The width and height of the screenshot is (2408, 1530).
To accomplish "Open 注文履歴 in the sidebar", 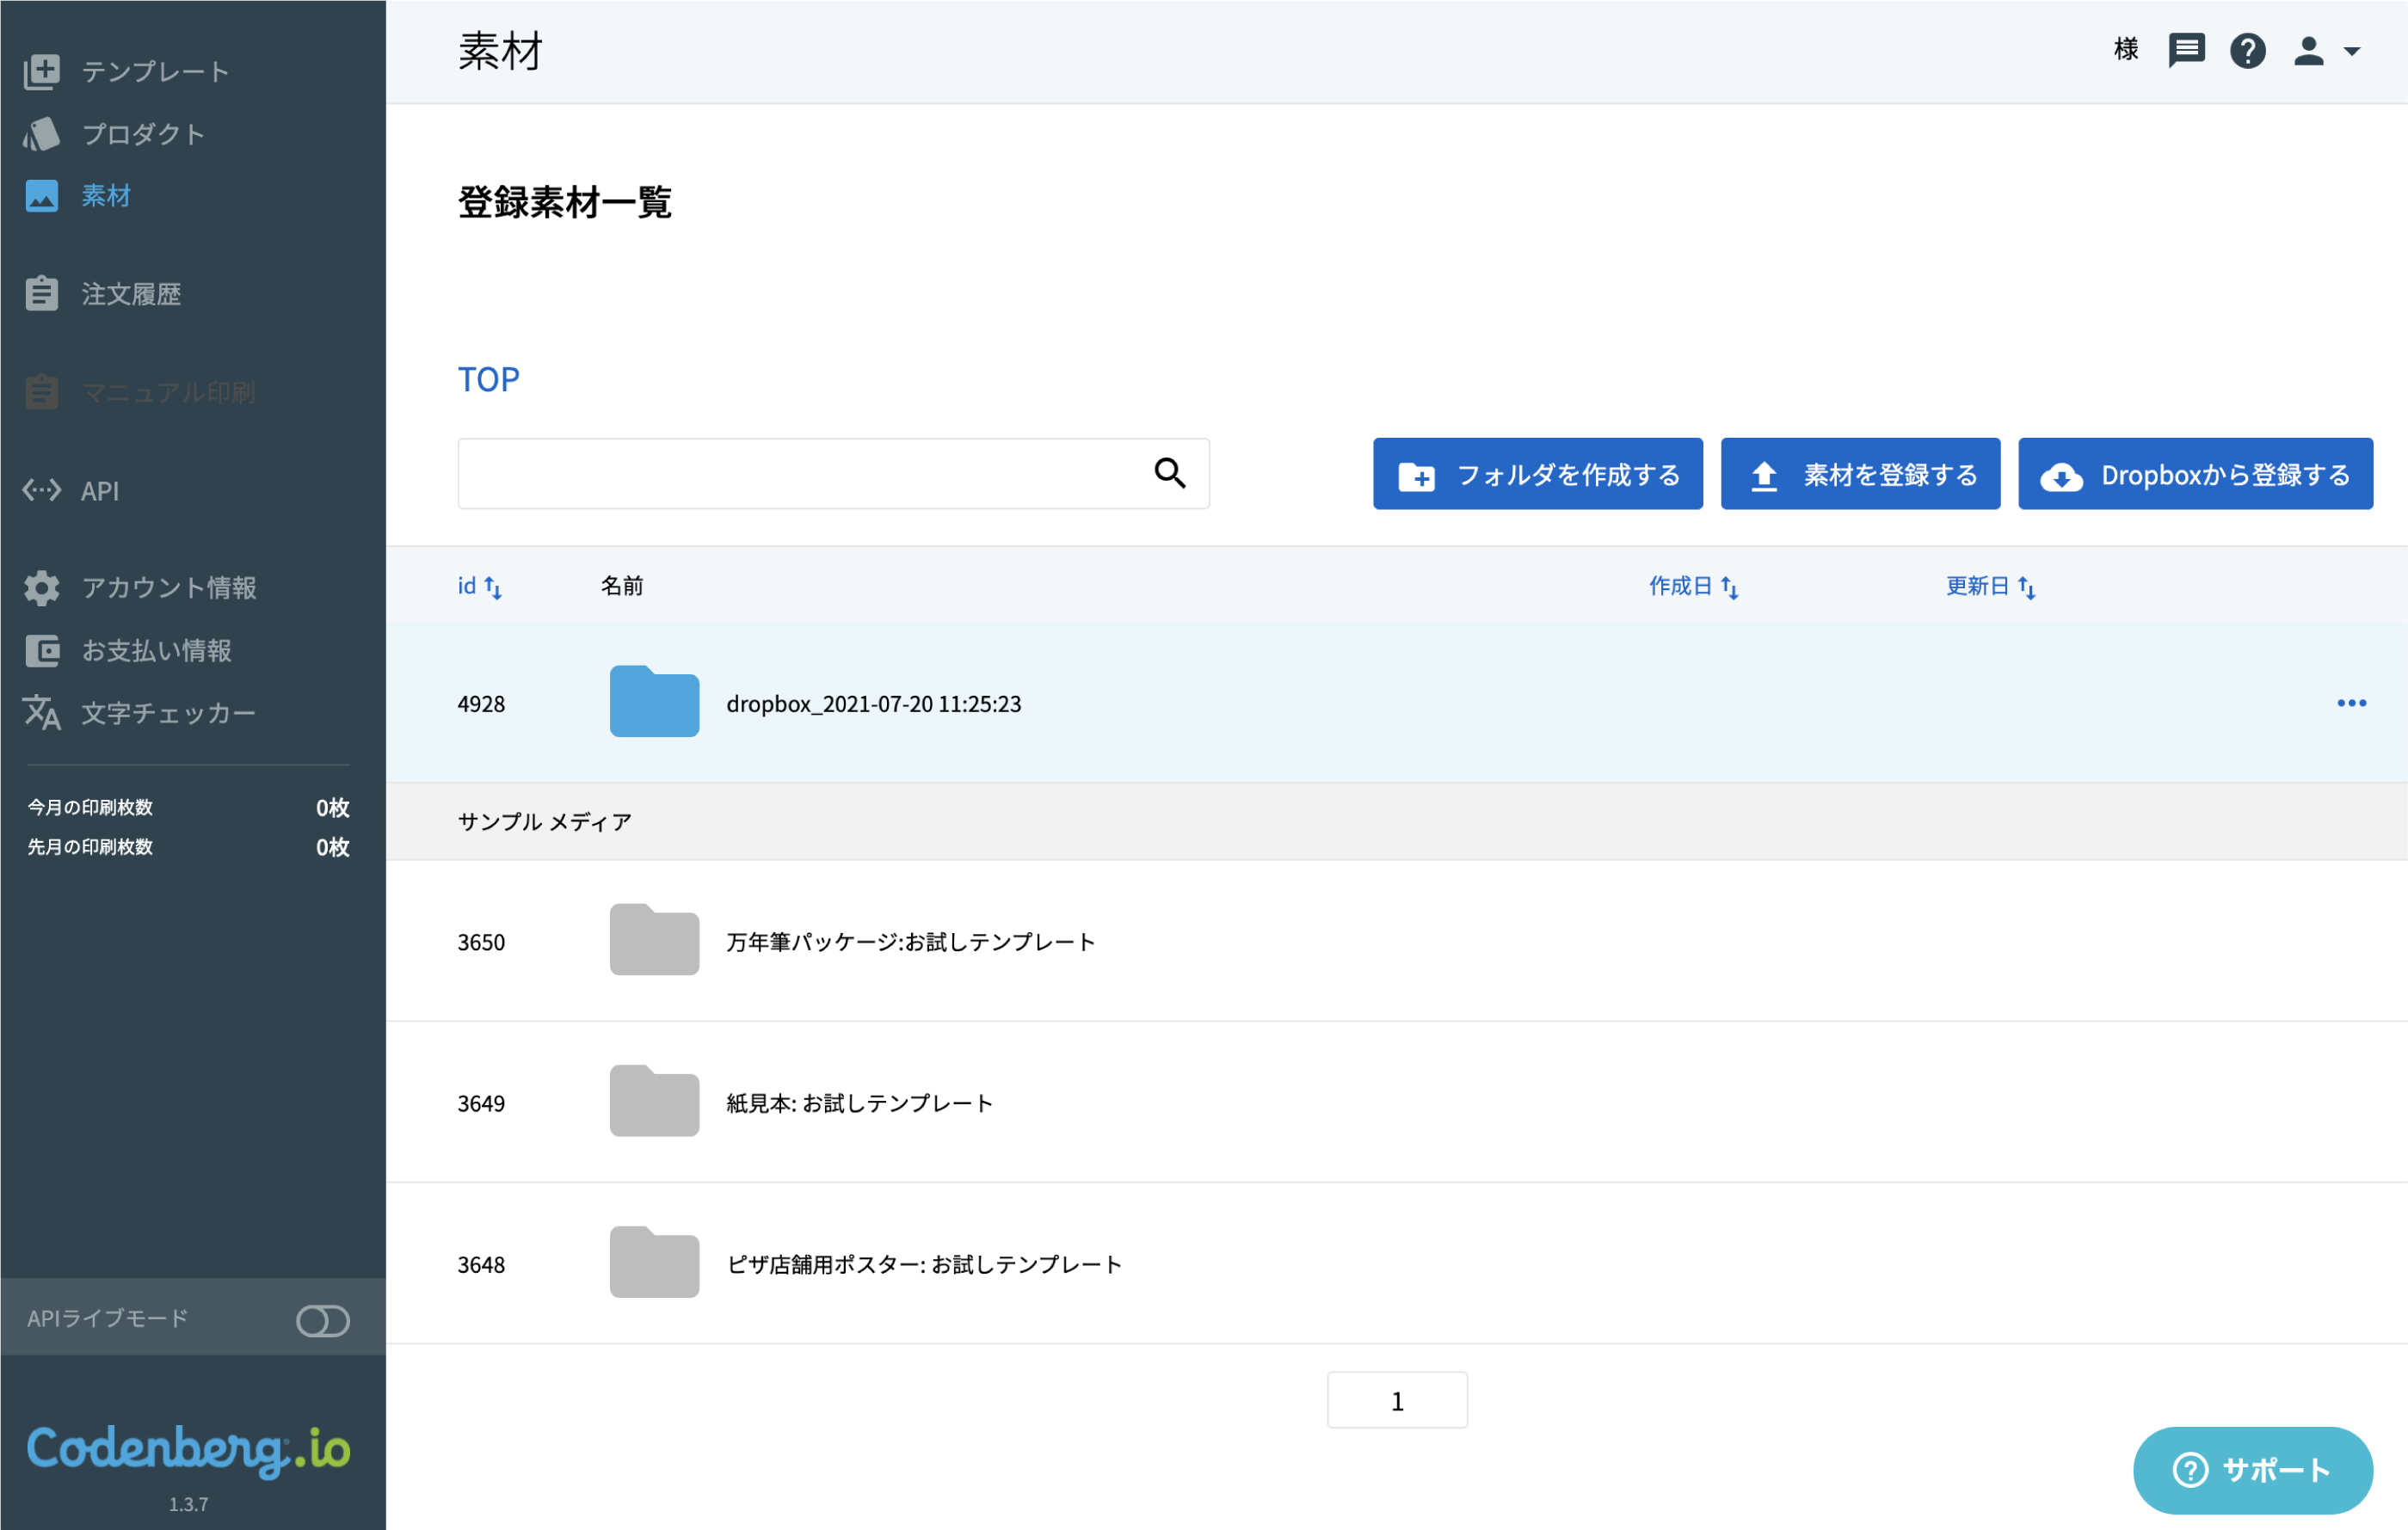I will click(103, 294).
